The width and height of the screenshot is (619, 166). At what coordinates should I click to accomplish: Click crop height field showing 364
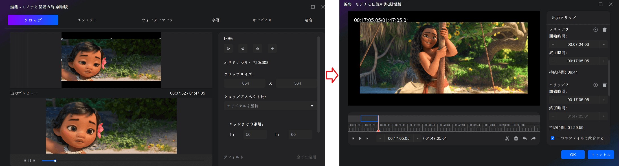click(x=296, y=83)
